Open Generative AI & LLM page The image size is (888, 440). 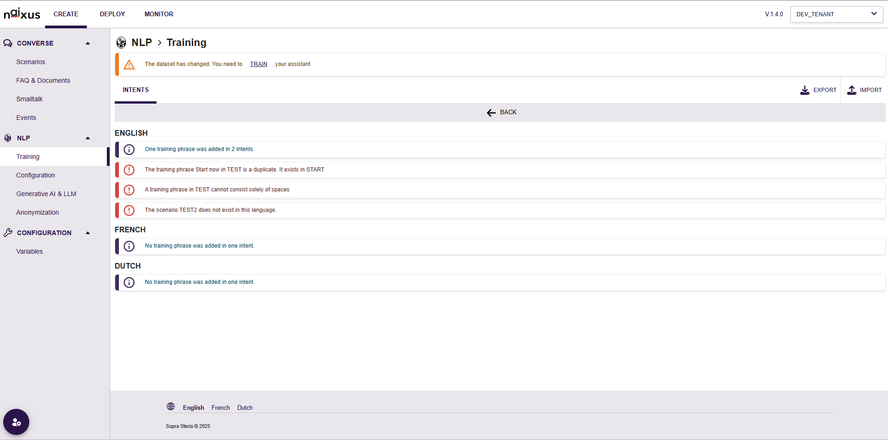pyautogui.click(x=46, y=194)
